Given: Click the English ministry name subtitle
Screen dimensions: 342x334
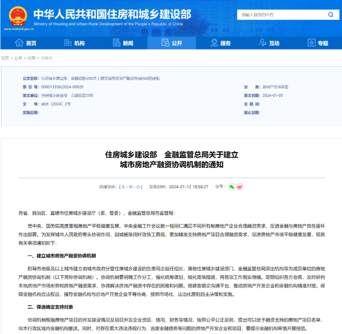Looking at the screenshot, I should [108, 24].
